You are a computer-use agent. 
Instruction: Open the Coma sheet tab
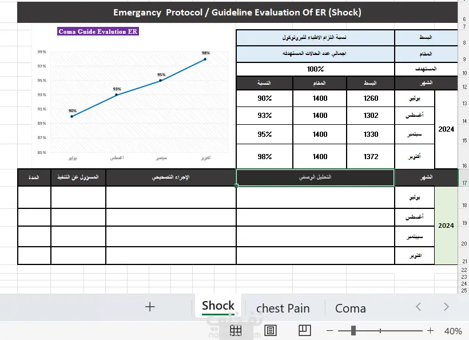click(350, 309)
